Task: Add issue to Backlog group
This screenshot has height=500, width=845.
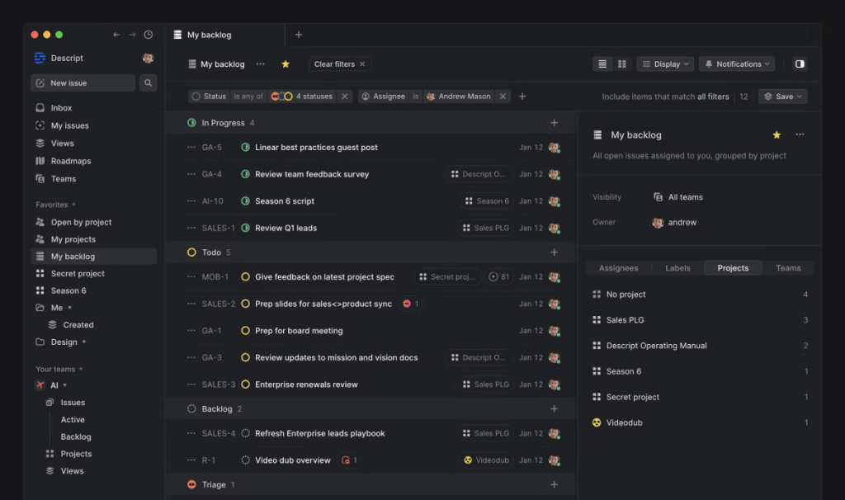Action: 554,409
